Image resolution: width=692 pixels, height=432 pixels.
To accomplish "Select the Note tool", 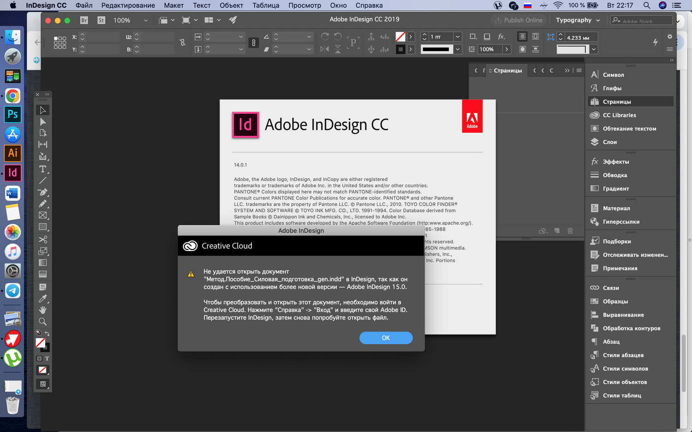I will click(43, 287).
